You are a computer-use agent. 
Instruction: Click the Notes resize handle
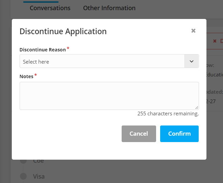coord(197,108)
